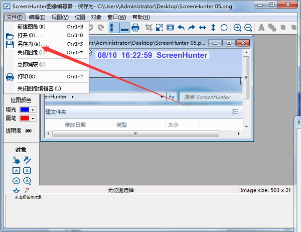The height and width of the screenshot is (232, 301).
Task: Select the circle text object tool
Action: (17, 181)
